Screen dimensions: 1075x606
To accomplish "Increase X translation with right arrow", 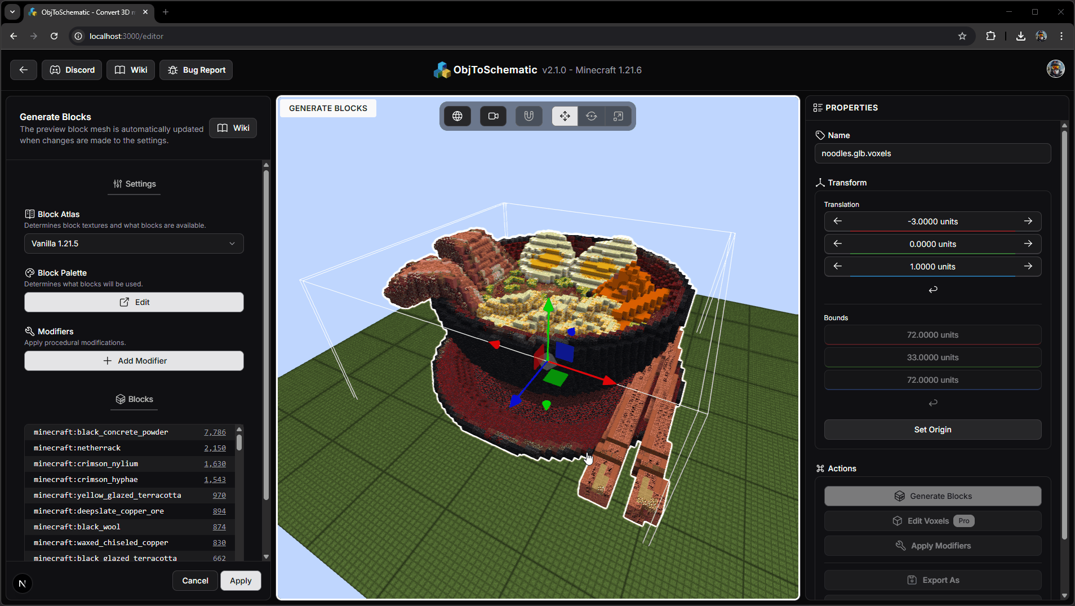I will [1028, 221].
